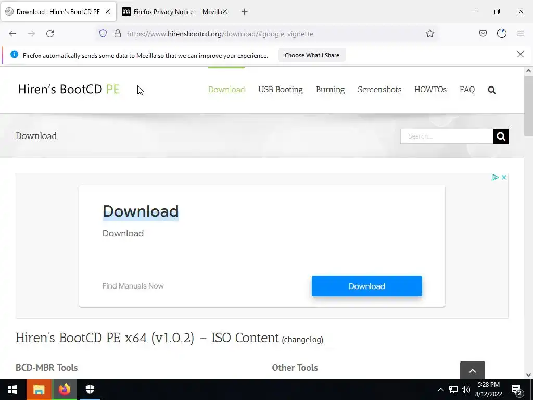This screenshot has width=533, height=400.
Task: Open the Screenshots menu item
Action: [x=379, y=90]
